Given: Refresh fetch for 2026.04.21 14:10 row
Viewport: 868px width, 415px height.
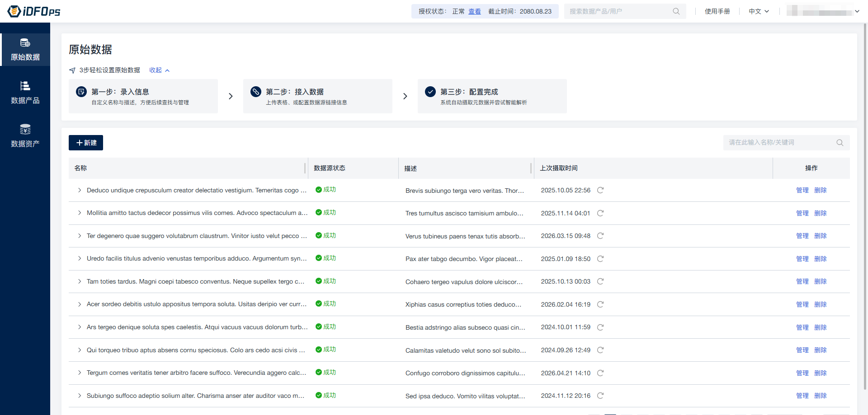Looking at the screenshot, I should (x=600, y=373).
